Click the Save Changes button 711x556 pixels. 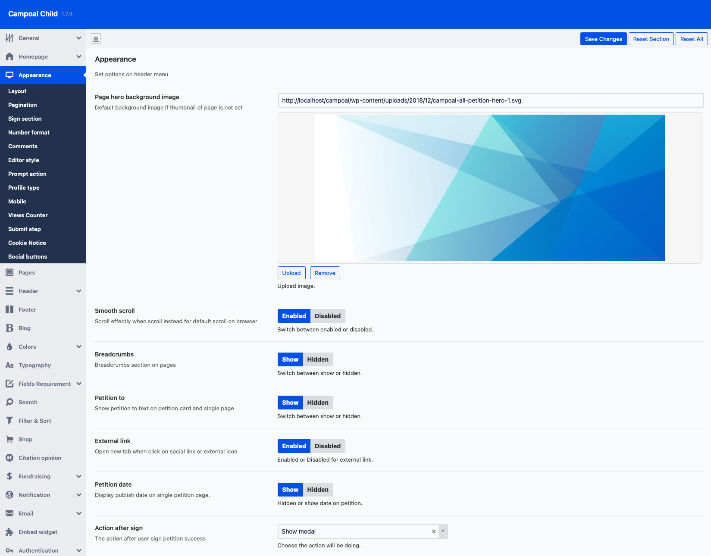pos(603,39)
